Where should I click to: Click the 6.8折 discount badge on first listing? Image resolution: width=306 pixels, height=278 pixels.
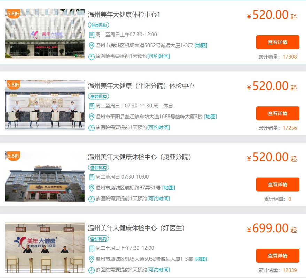pos(13,14)
